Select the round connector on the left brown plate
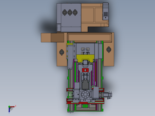Screen dimensions: 155x116 pyautogui.click(x=62, y=52)
